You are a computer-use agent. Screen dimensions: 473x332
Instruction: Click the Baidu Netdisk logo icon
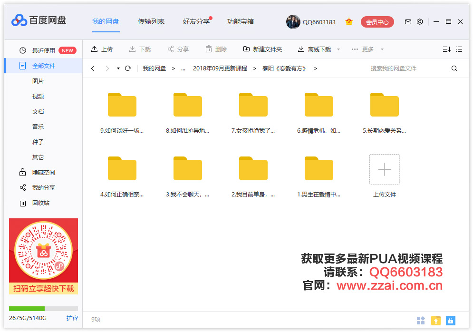click(x=19, y=20)
